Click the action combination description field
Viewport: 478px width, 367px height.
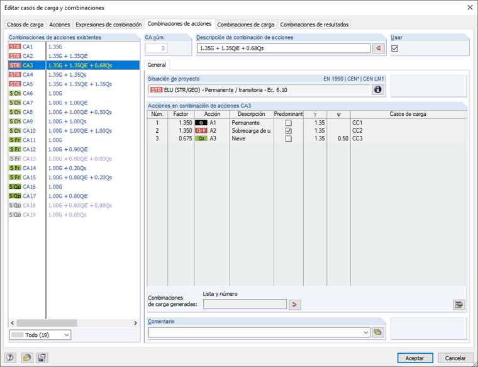pyautogui.click(x=284, y=48)
